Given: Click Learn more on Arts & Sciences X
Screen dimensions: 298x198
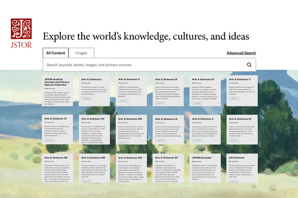Looking at the screenshot, I should point(197,140).
